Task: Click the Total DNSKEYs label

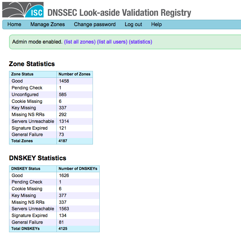Action: point(25,229)
